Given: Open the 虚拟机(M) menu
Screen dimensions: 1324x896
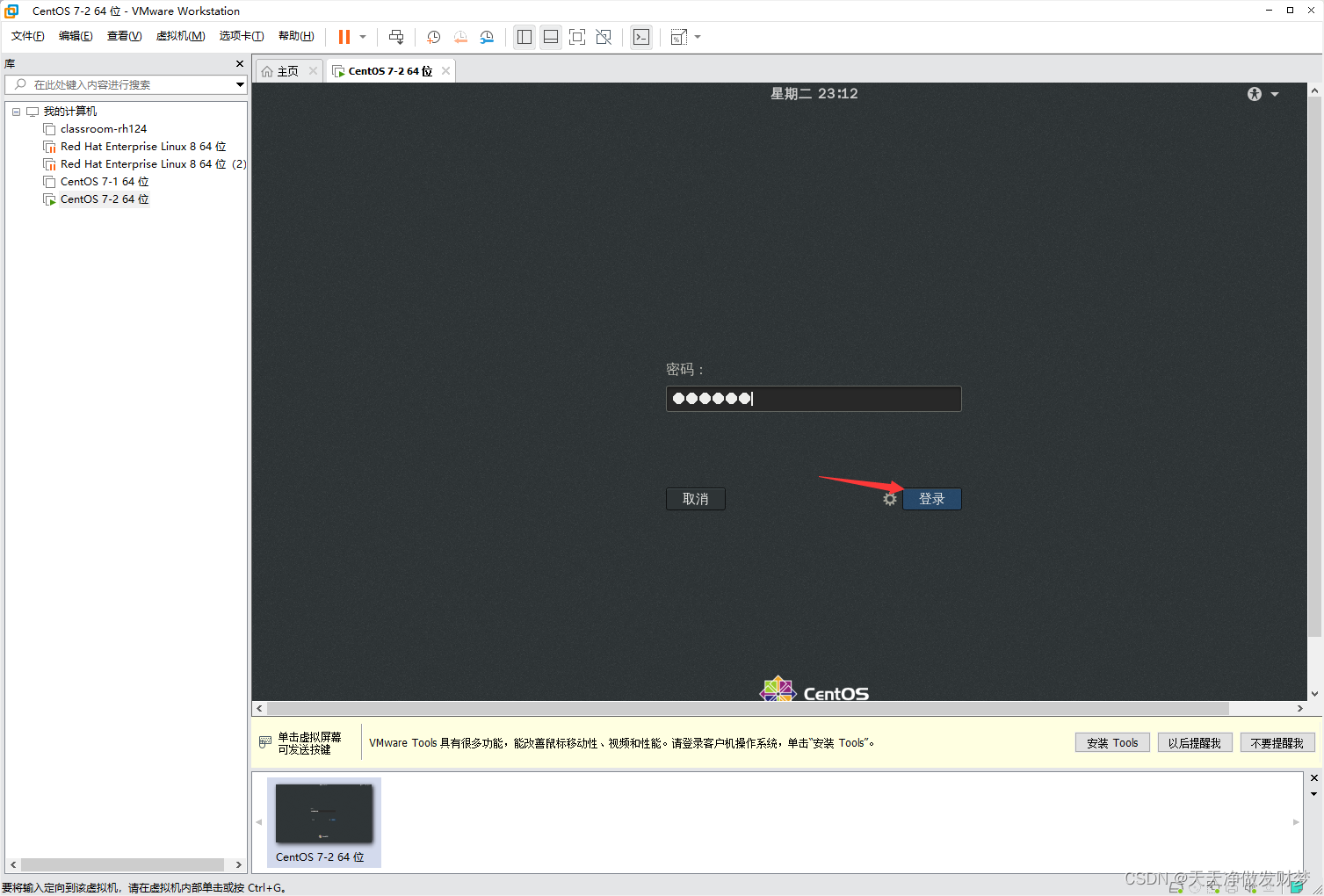Looking at the screenshot, I should [x=180, y=36].
